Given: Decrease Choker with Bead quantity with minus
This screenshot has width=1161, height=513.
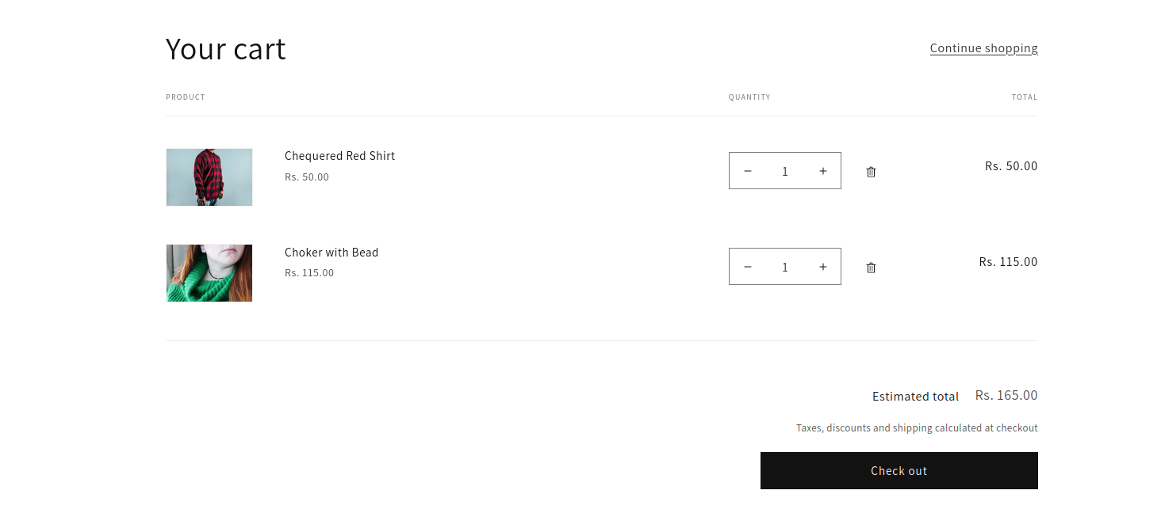Looking at the screenshot, I should (747, 267).
